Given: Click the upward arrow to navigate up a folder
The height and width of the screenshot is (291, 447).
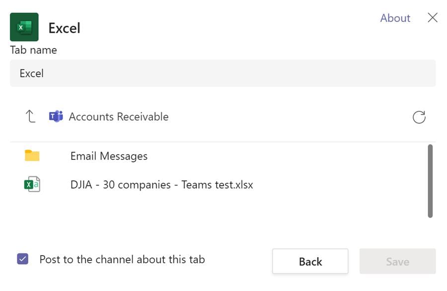Looking at the screenshot, I should tap(30, 116).
